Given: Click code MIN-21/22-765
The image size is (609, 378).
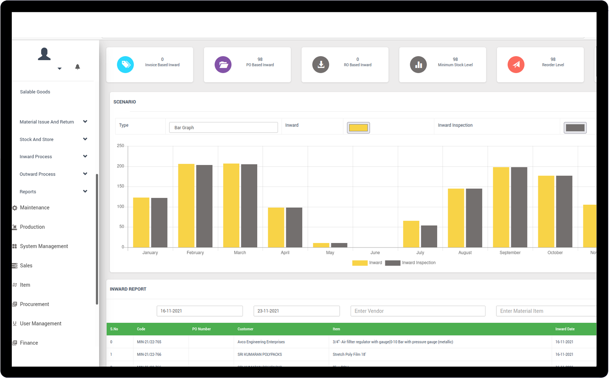Looking at the screenshot, I should [149, 342].
